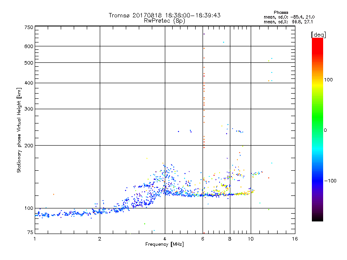Click the y-axis tick label "400"
347x260 pixels.
29,83
